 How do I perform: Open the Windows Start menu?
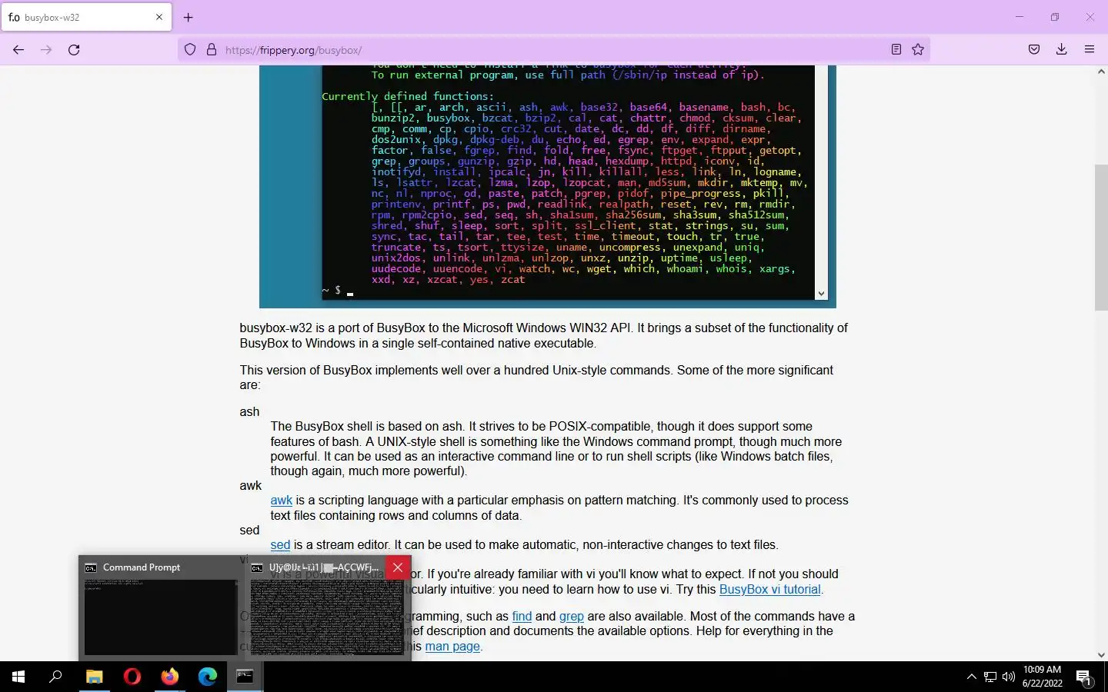coord(18,677)
